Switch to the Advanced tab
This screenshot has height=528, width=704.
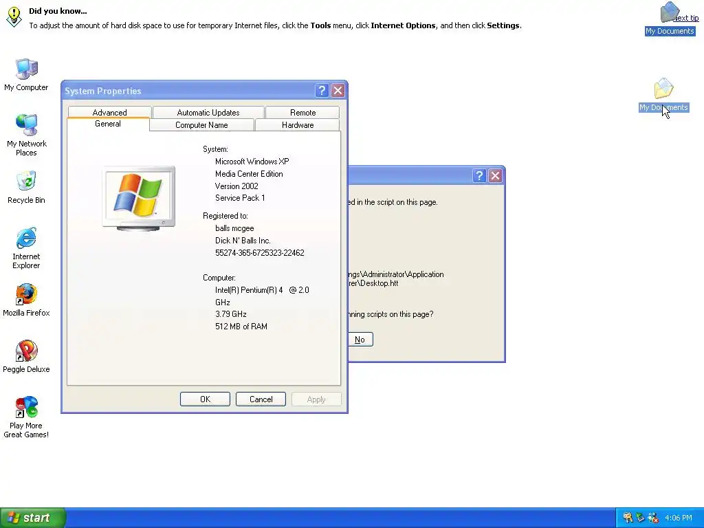tap(109, 112)
